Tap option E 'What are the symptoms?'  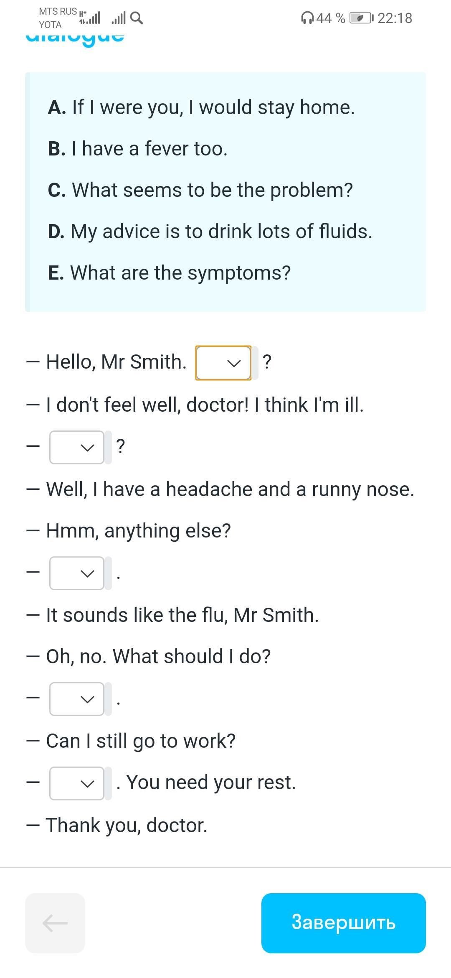[x=169, y=273]
